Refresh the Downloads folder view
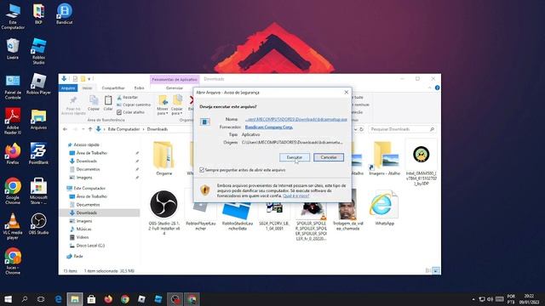Viewport: 545px width, 306px height. click(361, 129)
